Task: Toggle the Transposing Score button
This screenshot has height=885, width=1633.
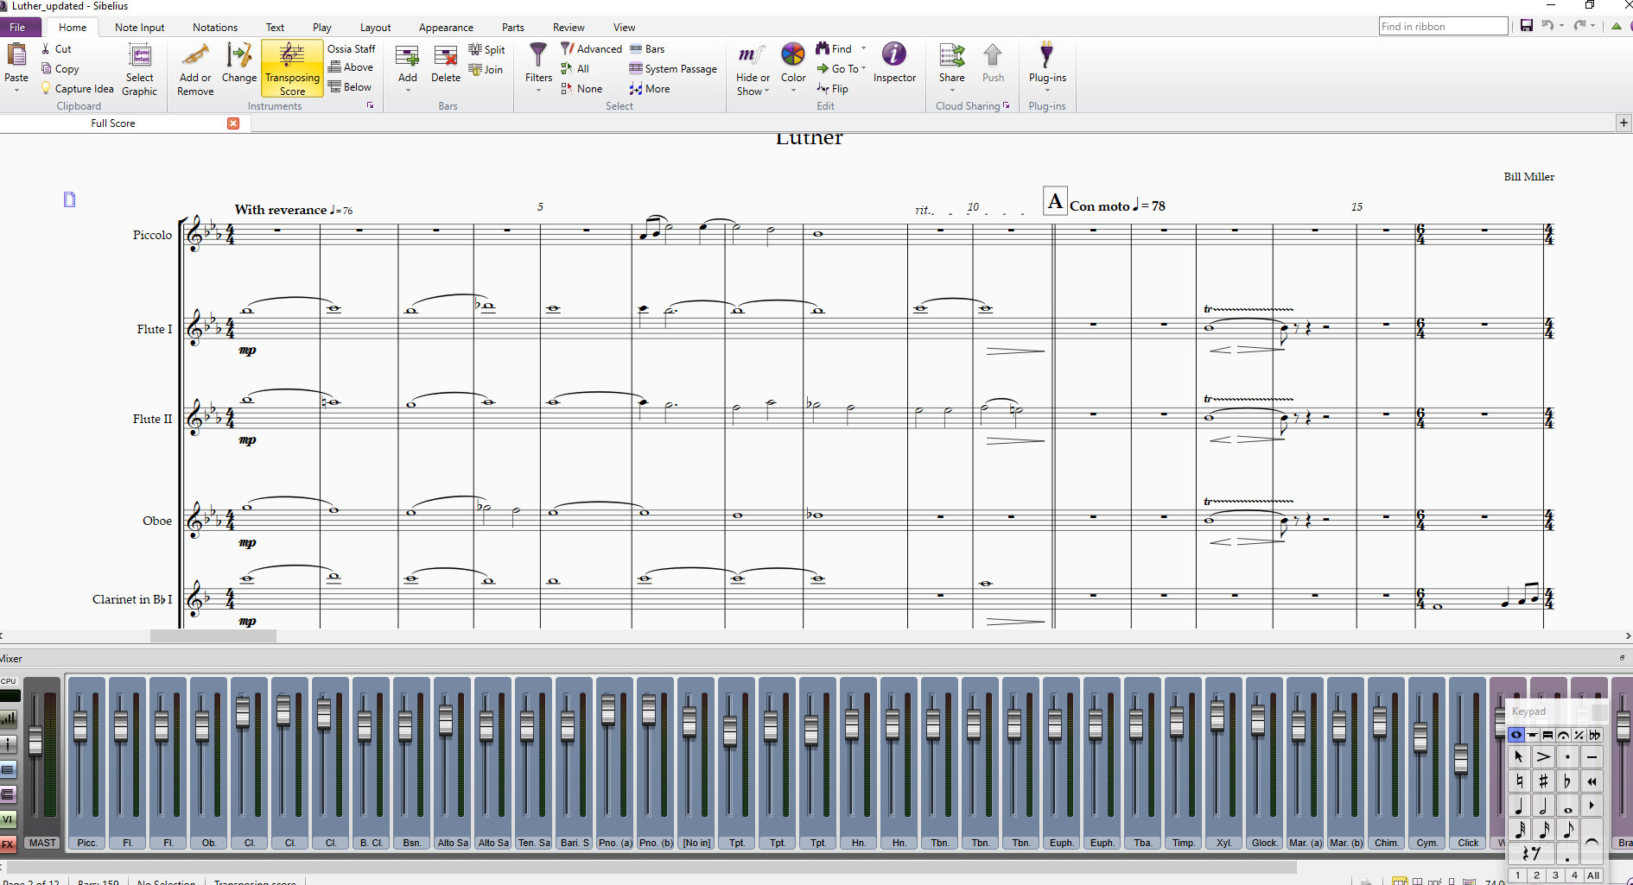Action: tap(292, 67)
